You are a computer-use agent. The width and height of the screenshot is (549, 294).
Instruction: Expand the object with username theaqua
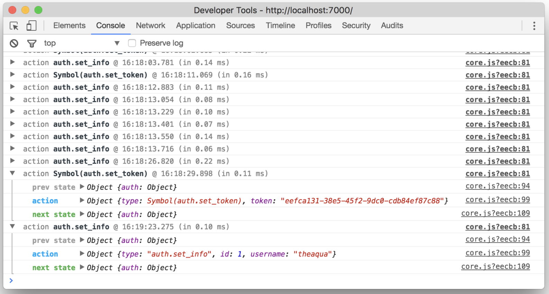tap(82, 254)
